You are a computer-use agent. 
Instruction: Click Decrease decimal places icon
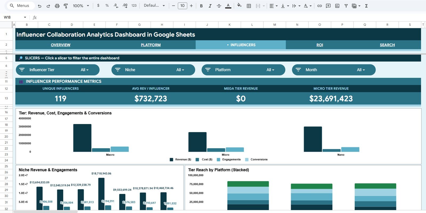tap(116, 6)
